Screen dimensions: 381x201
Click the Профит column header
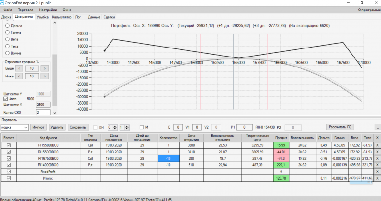(281, 138)
